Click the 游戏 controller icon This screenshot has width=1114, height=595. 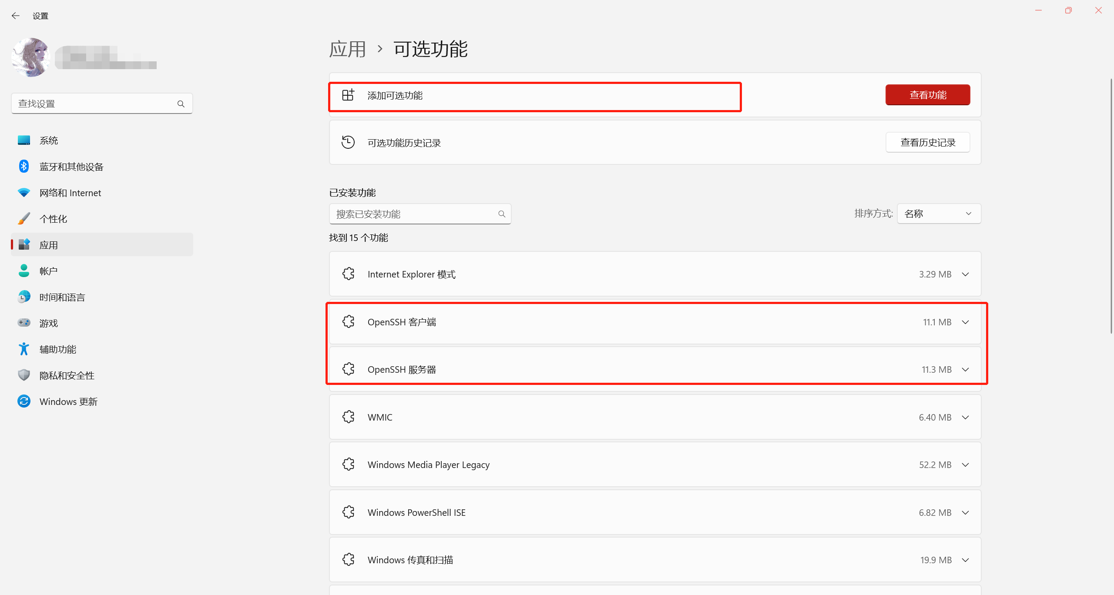click(24, 323)
